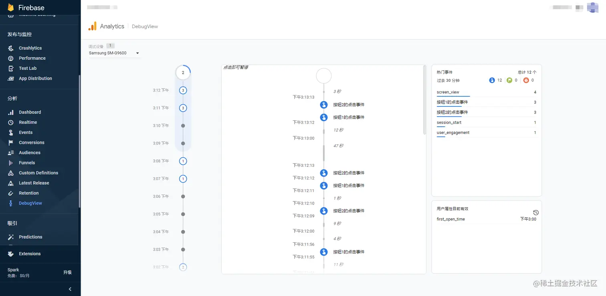Click event icon at 下午3:13:12

point(324,118)
